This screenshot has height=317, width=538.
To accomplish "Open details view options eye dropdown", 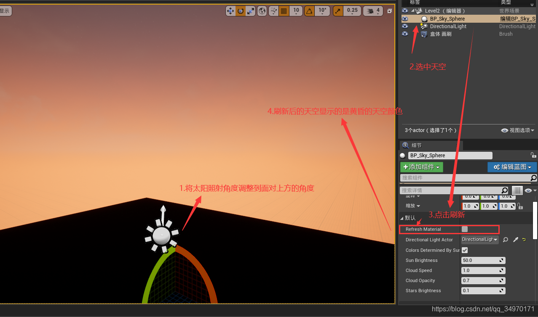I will (530, 190).
